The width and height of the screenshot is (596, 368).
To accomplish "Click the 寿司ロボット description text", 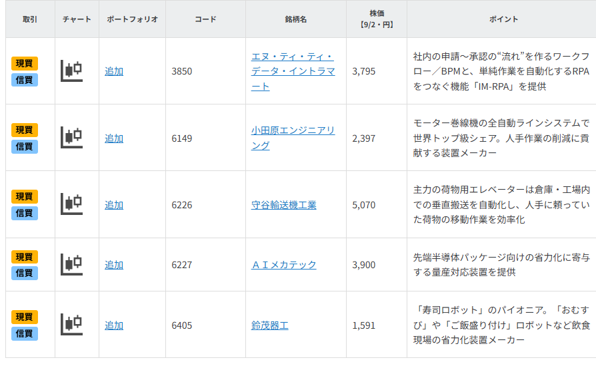I will click(x=501, y=325).
